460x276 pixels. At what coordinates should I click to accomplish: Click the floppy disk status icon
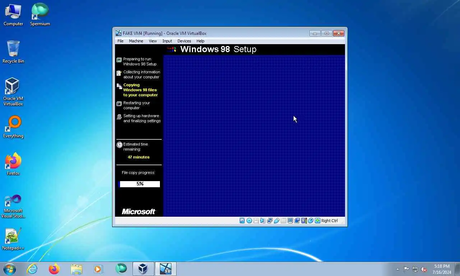click(x=256, y=221)
